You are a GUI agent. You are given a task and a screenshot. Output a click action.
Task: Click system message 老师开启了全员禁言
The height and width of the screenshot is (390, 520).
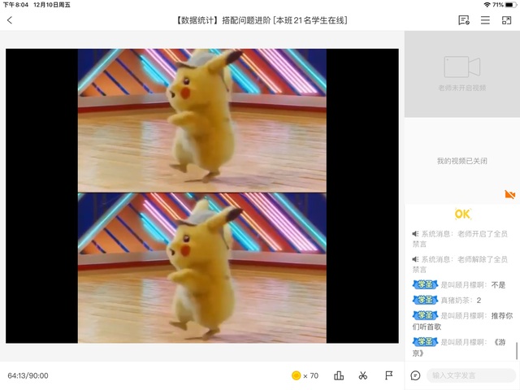coord(460,239)
